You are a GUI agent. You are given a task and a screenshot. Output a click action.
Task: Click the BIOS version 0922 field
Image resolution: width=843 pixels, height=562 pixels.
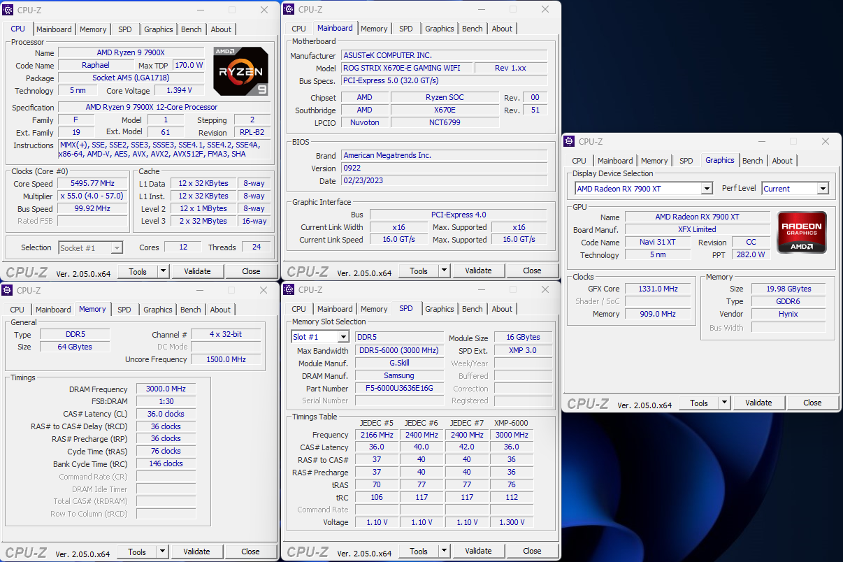[x=444, y=168]
